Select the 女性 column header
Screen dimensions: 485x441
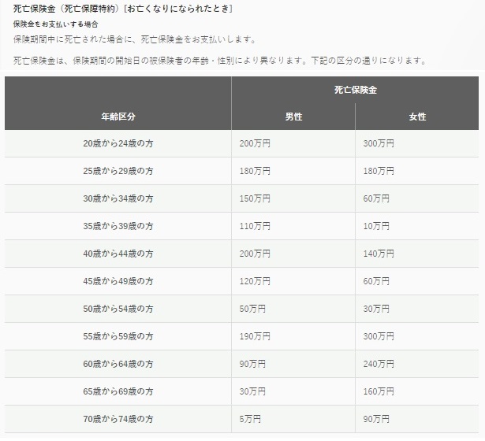417,117
